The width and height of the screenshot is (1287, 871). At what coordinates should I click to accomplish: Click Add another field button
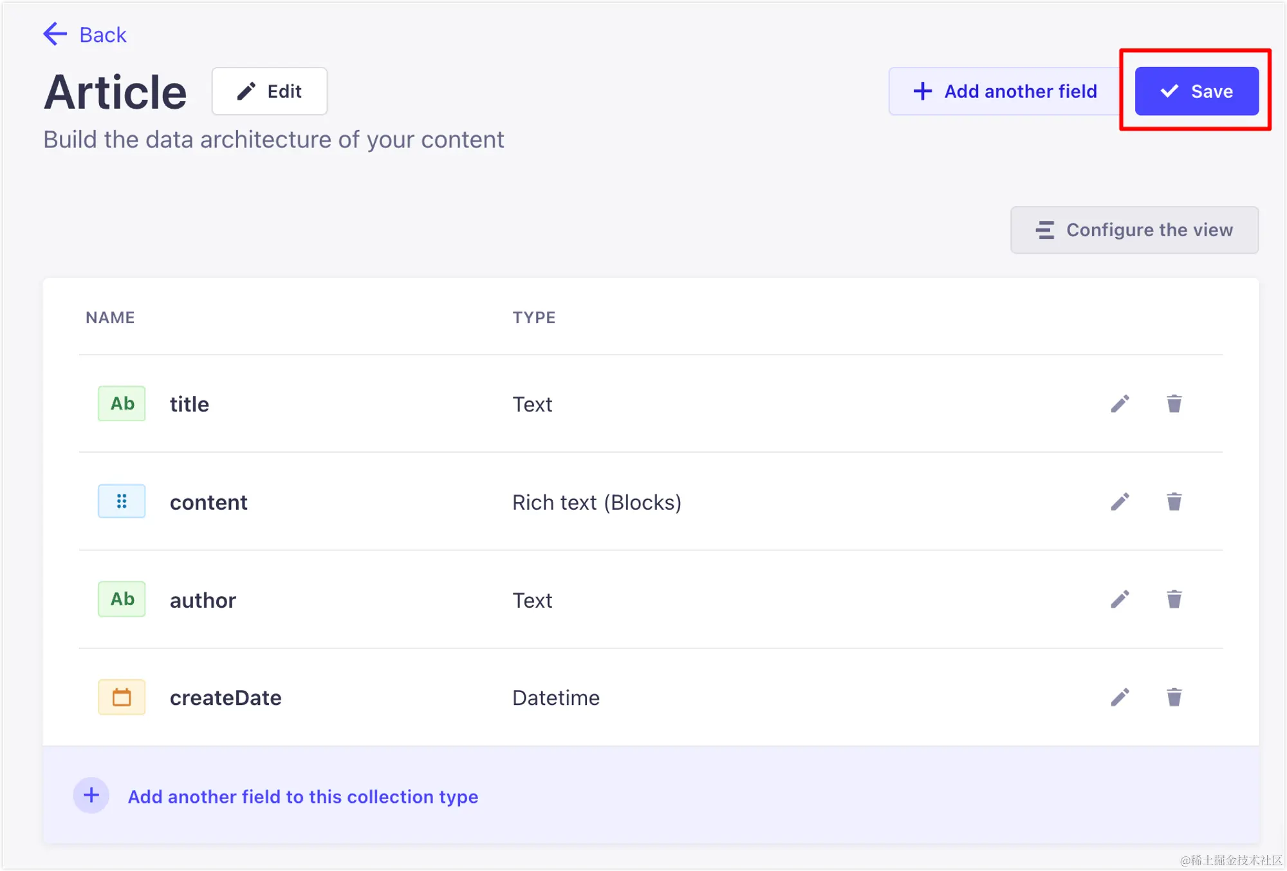(1005, 91)
